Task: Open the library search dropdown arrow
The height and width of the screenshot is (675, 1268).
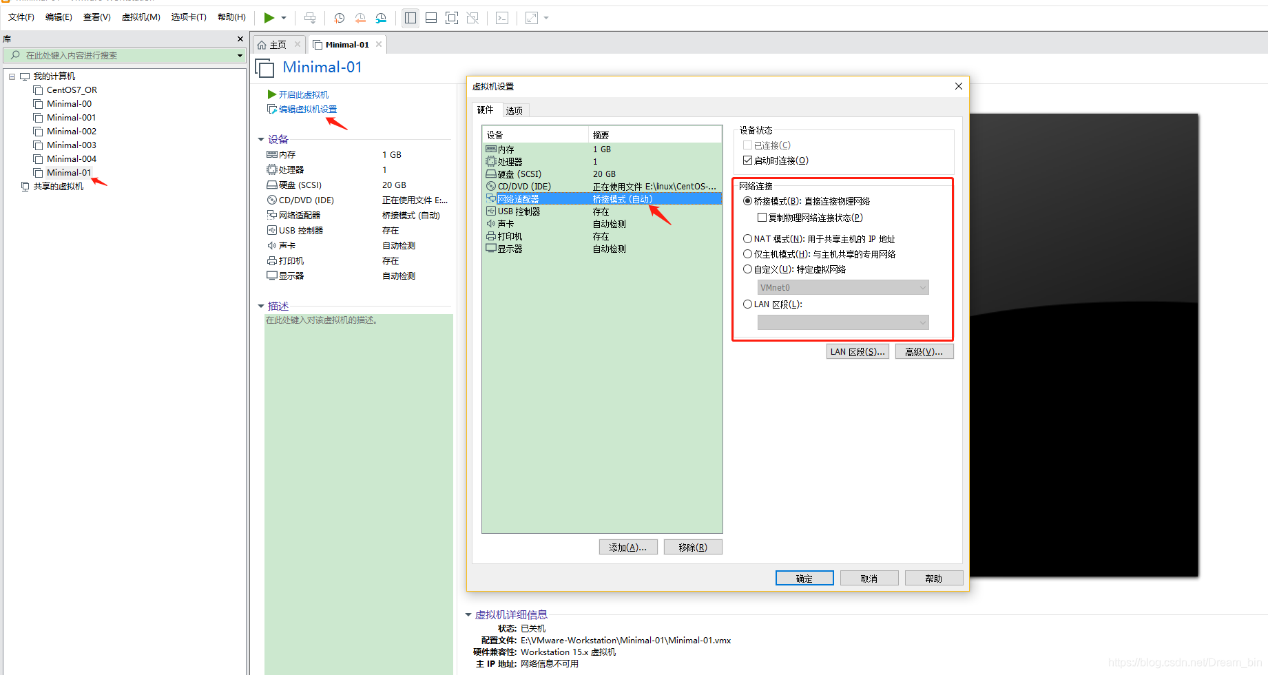Action: point(240,55)
